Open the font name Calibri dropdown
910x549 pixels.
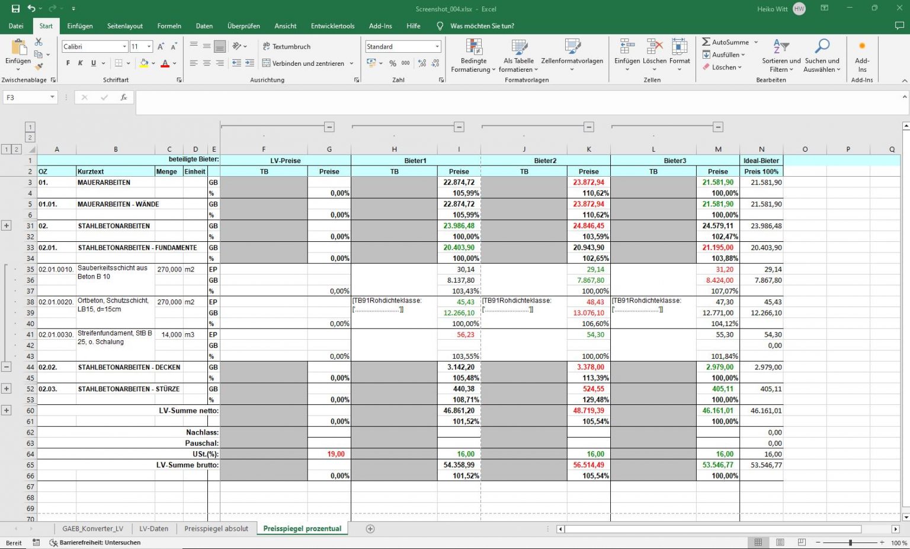pos(124,46)
